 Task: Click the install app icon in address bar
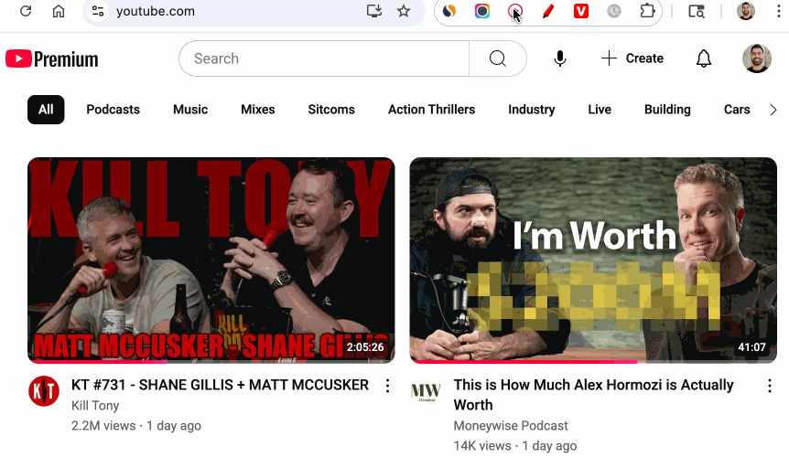[373, 11]
